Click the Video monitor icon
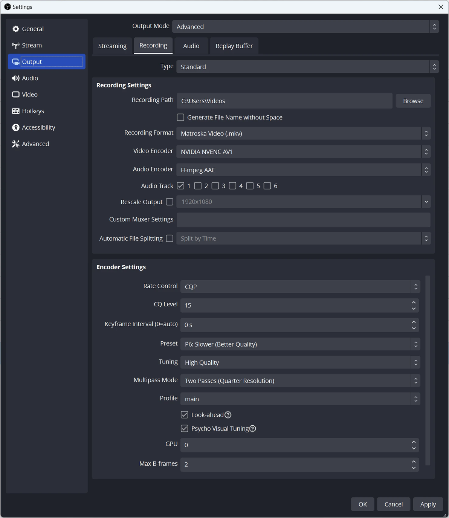Viewport: 449px width, 518px height. point(15,95)
